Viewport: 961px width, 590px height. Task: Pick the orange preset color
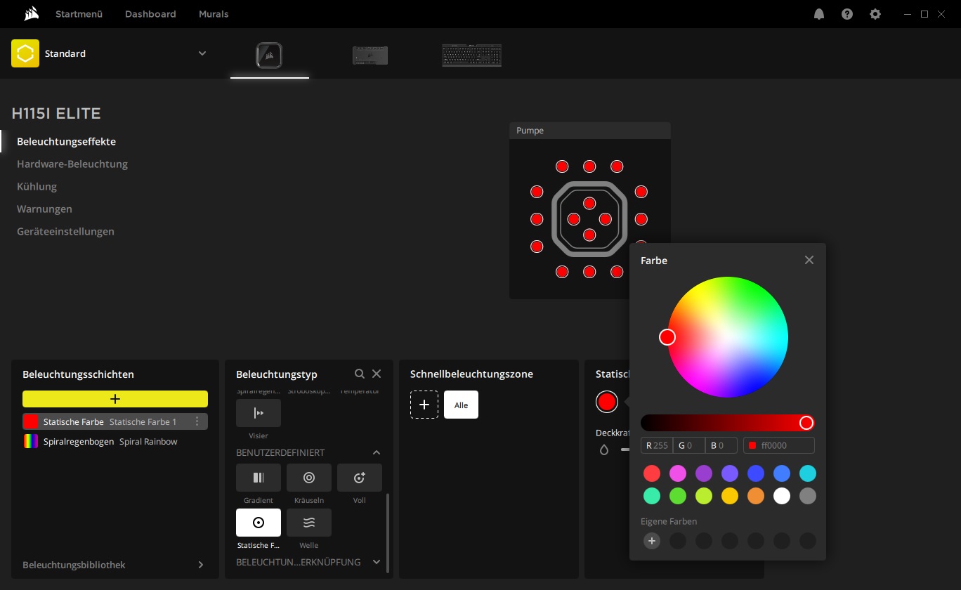pyautogui.click(x=756, y=496)
